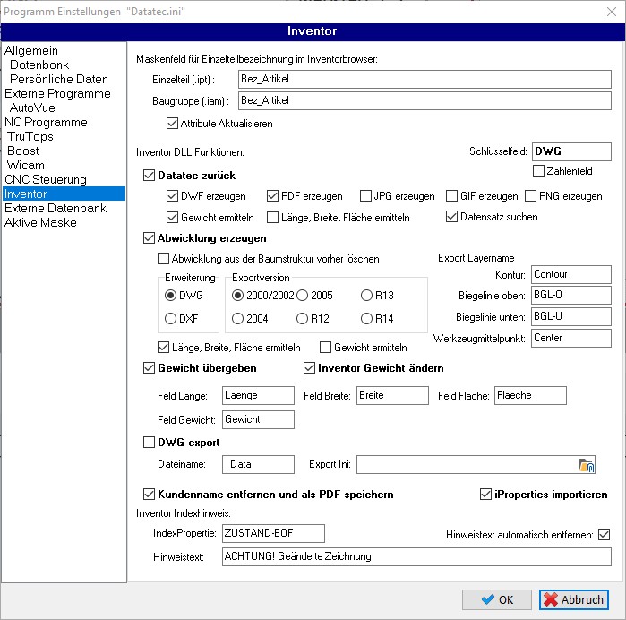This screenshot has height=620, width=626.
Task: Select DXF Erweiterung radio button
Action: [x=170, y=318]
